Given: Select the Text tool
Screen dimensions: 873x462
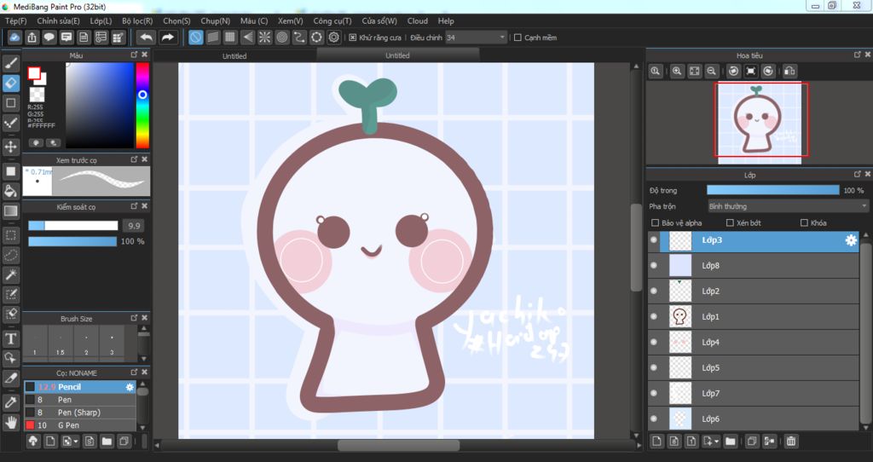Looking at the screenshot, I should [x=11, y=338].
